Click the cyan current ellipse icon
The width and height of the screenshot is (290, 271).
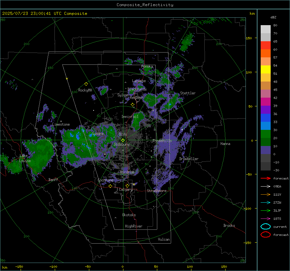click(x=266, y=227)
